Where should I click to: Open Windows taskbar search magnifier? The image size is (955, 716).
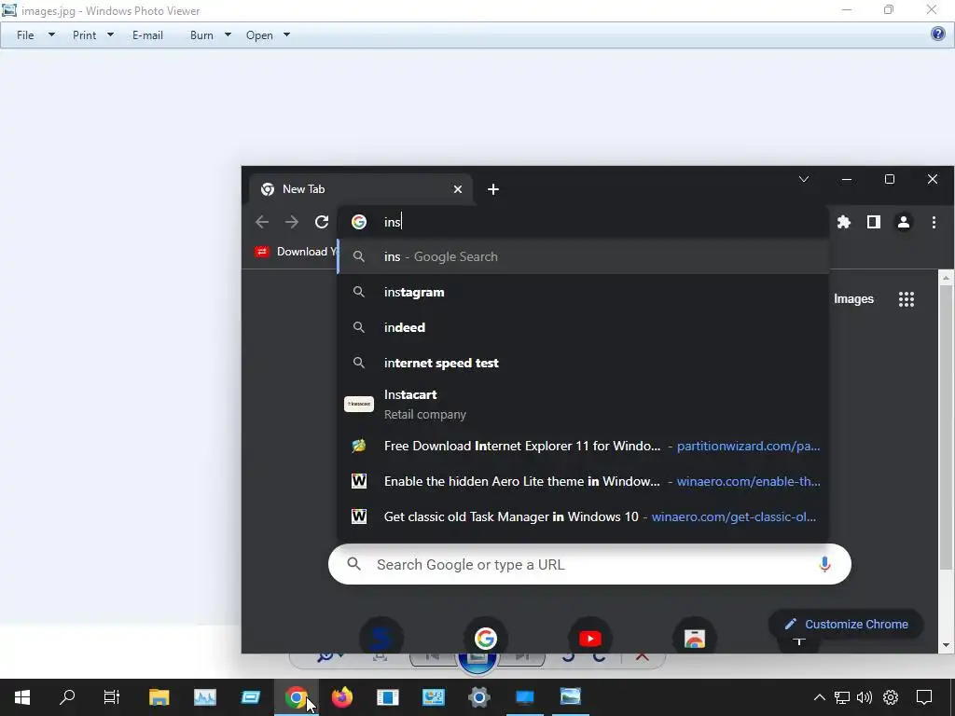coord(66,697)
